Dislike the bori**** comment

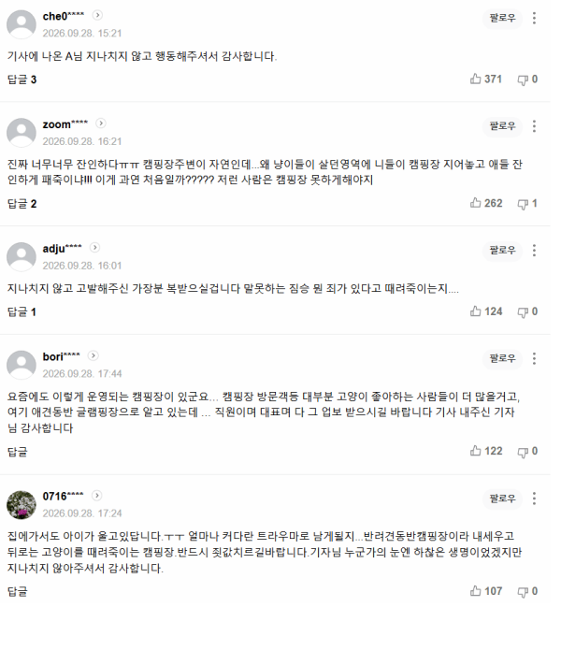pyautogui.click(x=527, y=451)
